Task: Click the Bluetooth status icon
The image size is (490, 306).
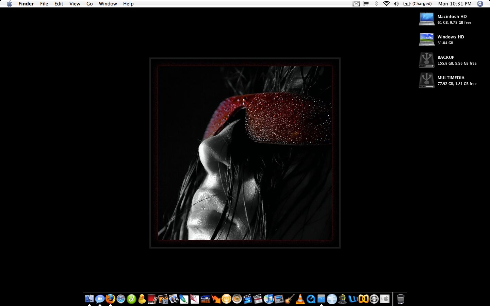Action: 376,4
